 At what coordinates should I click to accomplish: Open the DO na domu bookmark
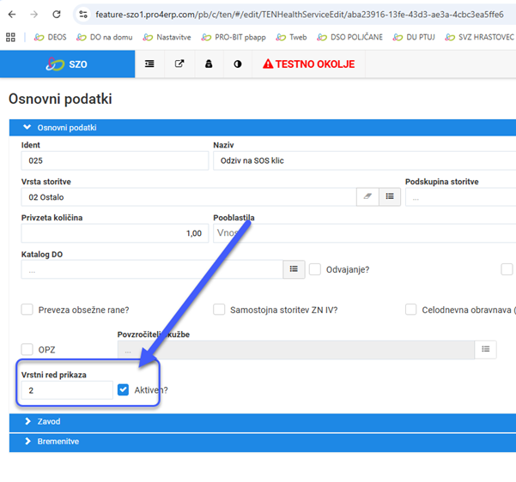pyautogui.click(x=105, y=37)
